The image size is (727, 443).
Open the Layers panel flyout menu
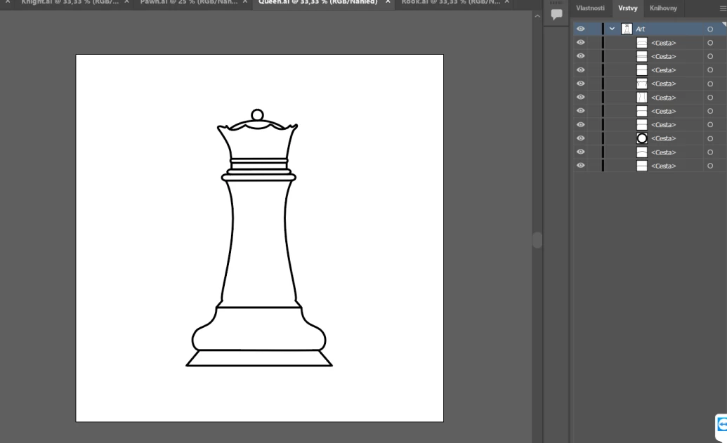coord(722,8)
